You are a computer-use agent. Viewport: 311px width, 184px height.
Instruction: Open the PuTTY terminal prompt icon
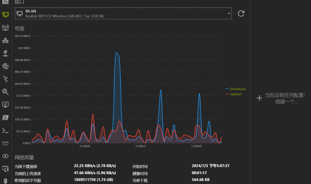point(5,130)
